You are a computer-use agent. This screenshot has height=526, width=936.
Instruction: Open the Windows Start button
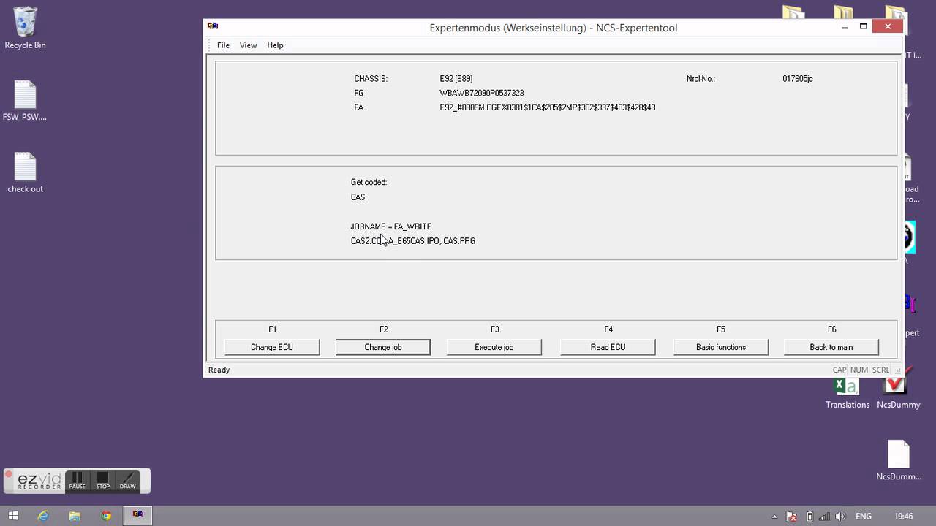click(x=13, y=516)
